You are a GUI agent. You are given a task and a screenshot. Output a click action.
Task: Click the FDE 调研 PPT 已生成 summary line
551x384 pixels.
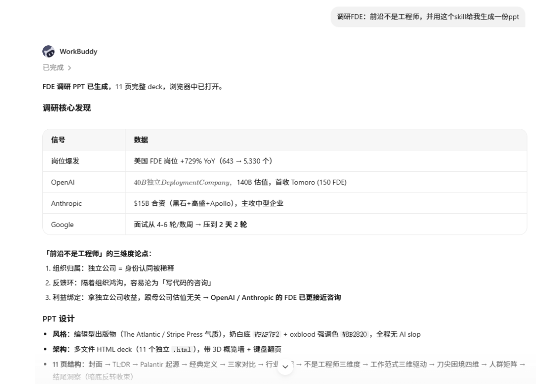point(133,87)
